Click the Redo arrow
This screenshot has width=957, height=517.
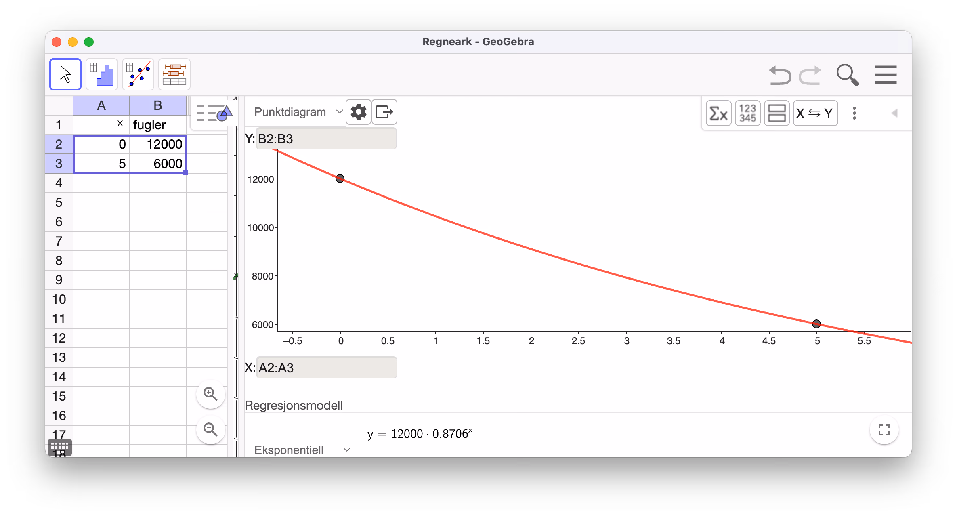pos(810,75)
